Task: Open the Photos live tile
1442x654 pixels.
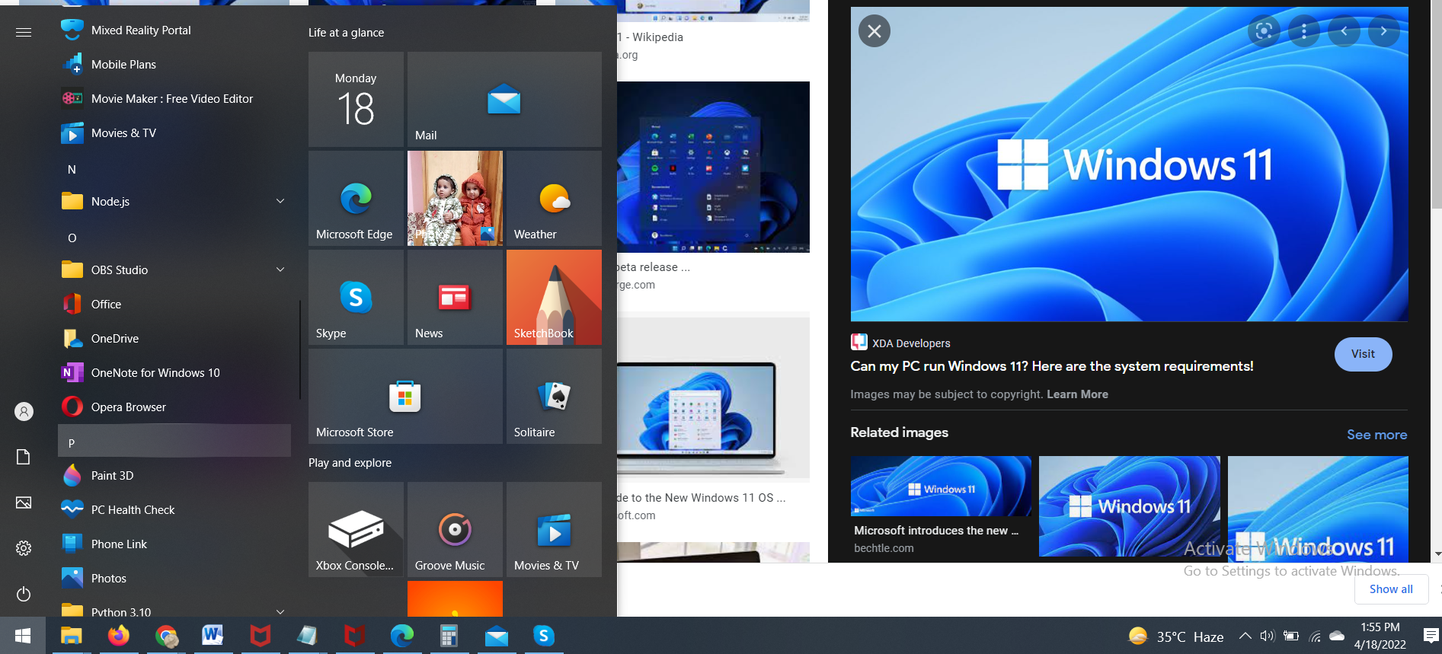Action: pyautogui.click(x=455, y=198)
